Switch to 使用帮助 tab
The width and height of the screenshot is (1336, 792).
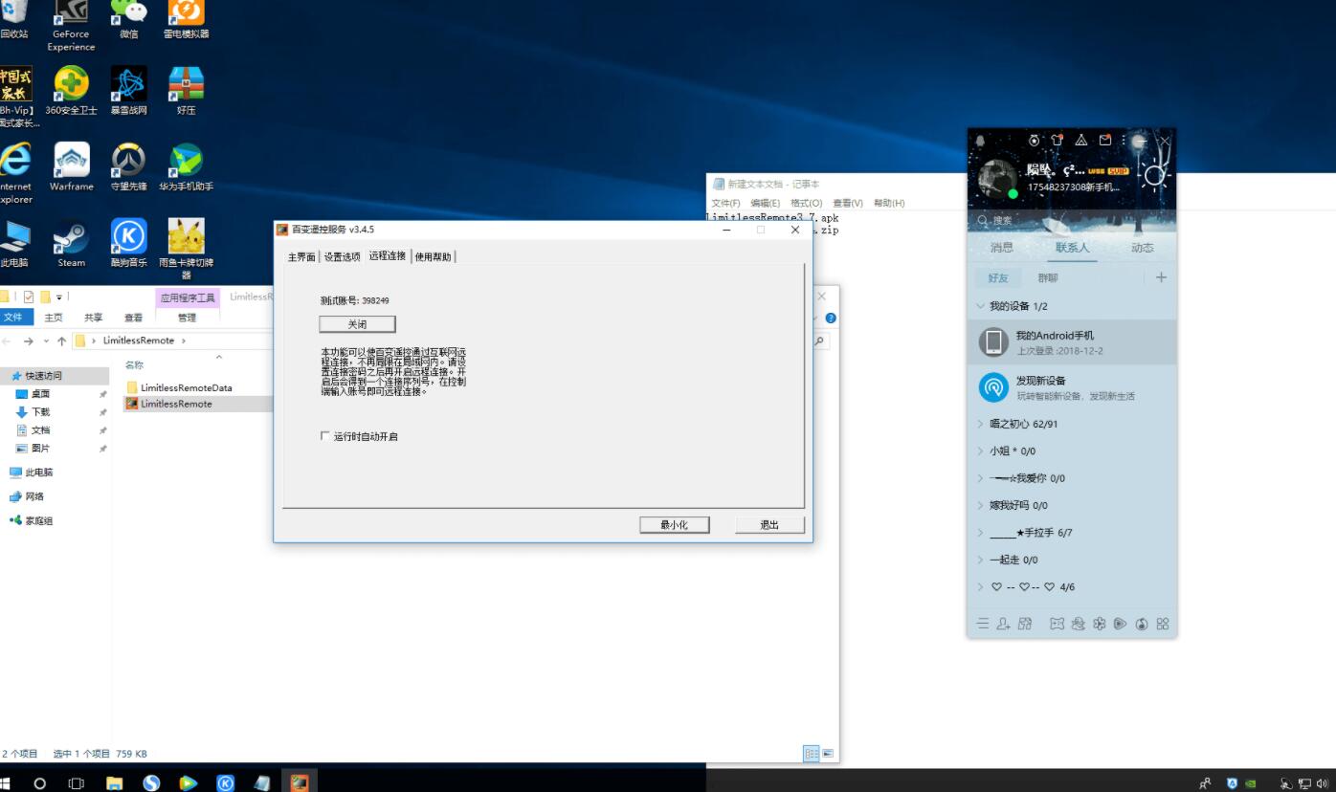coord(434,256)
